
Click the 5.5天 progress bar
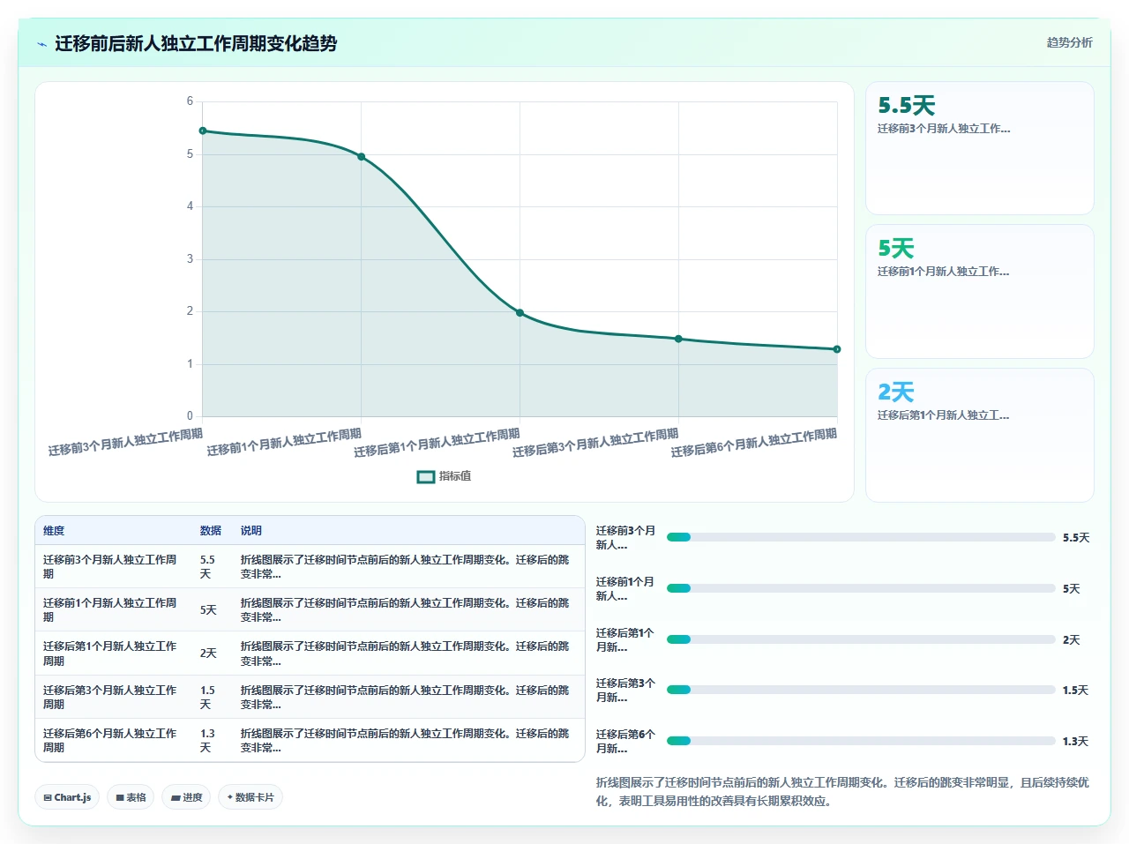(x=861, y=537)
